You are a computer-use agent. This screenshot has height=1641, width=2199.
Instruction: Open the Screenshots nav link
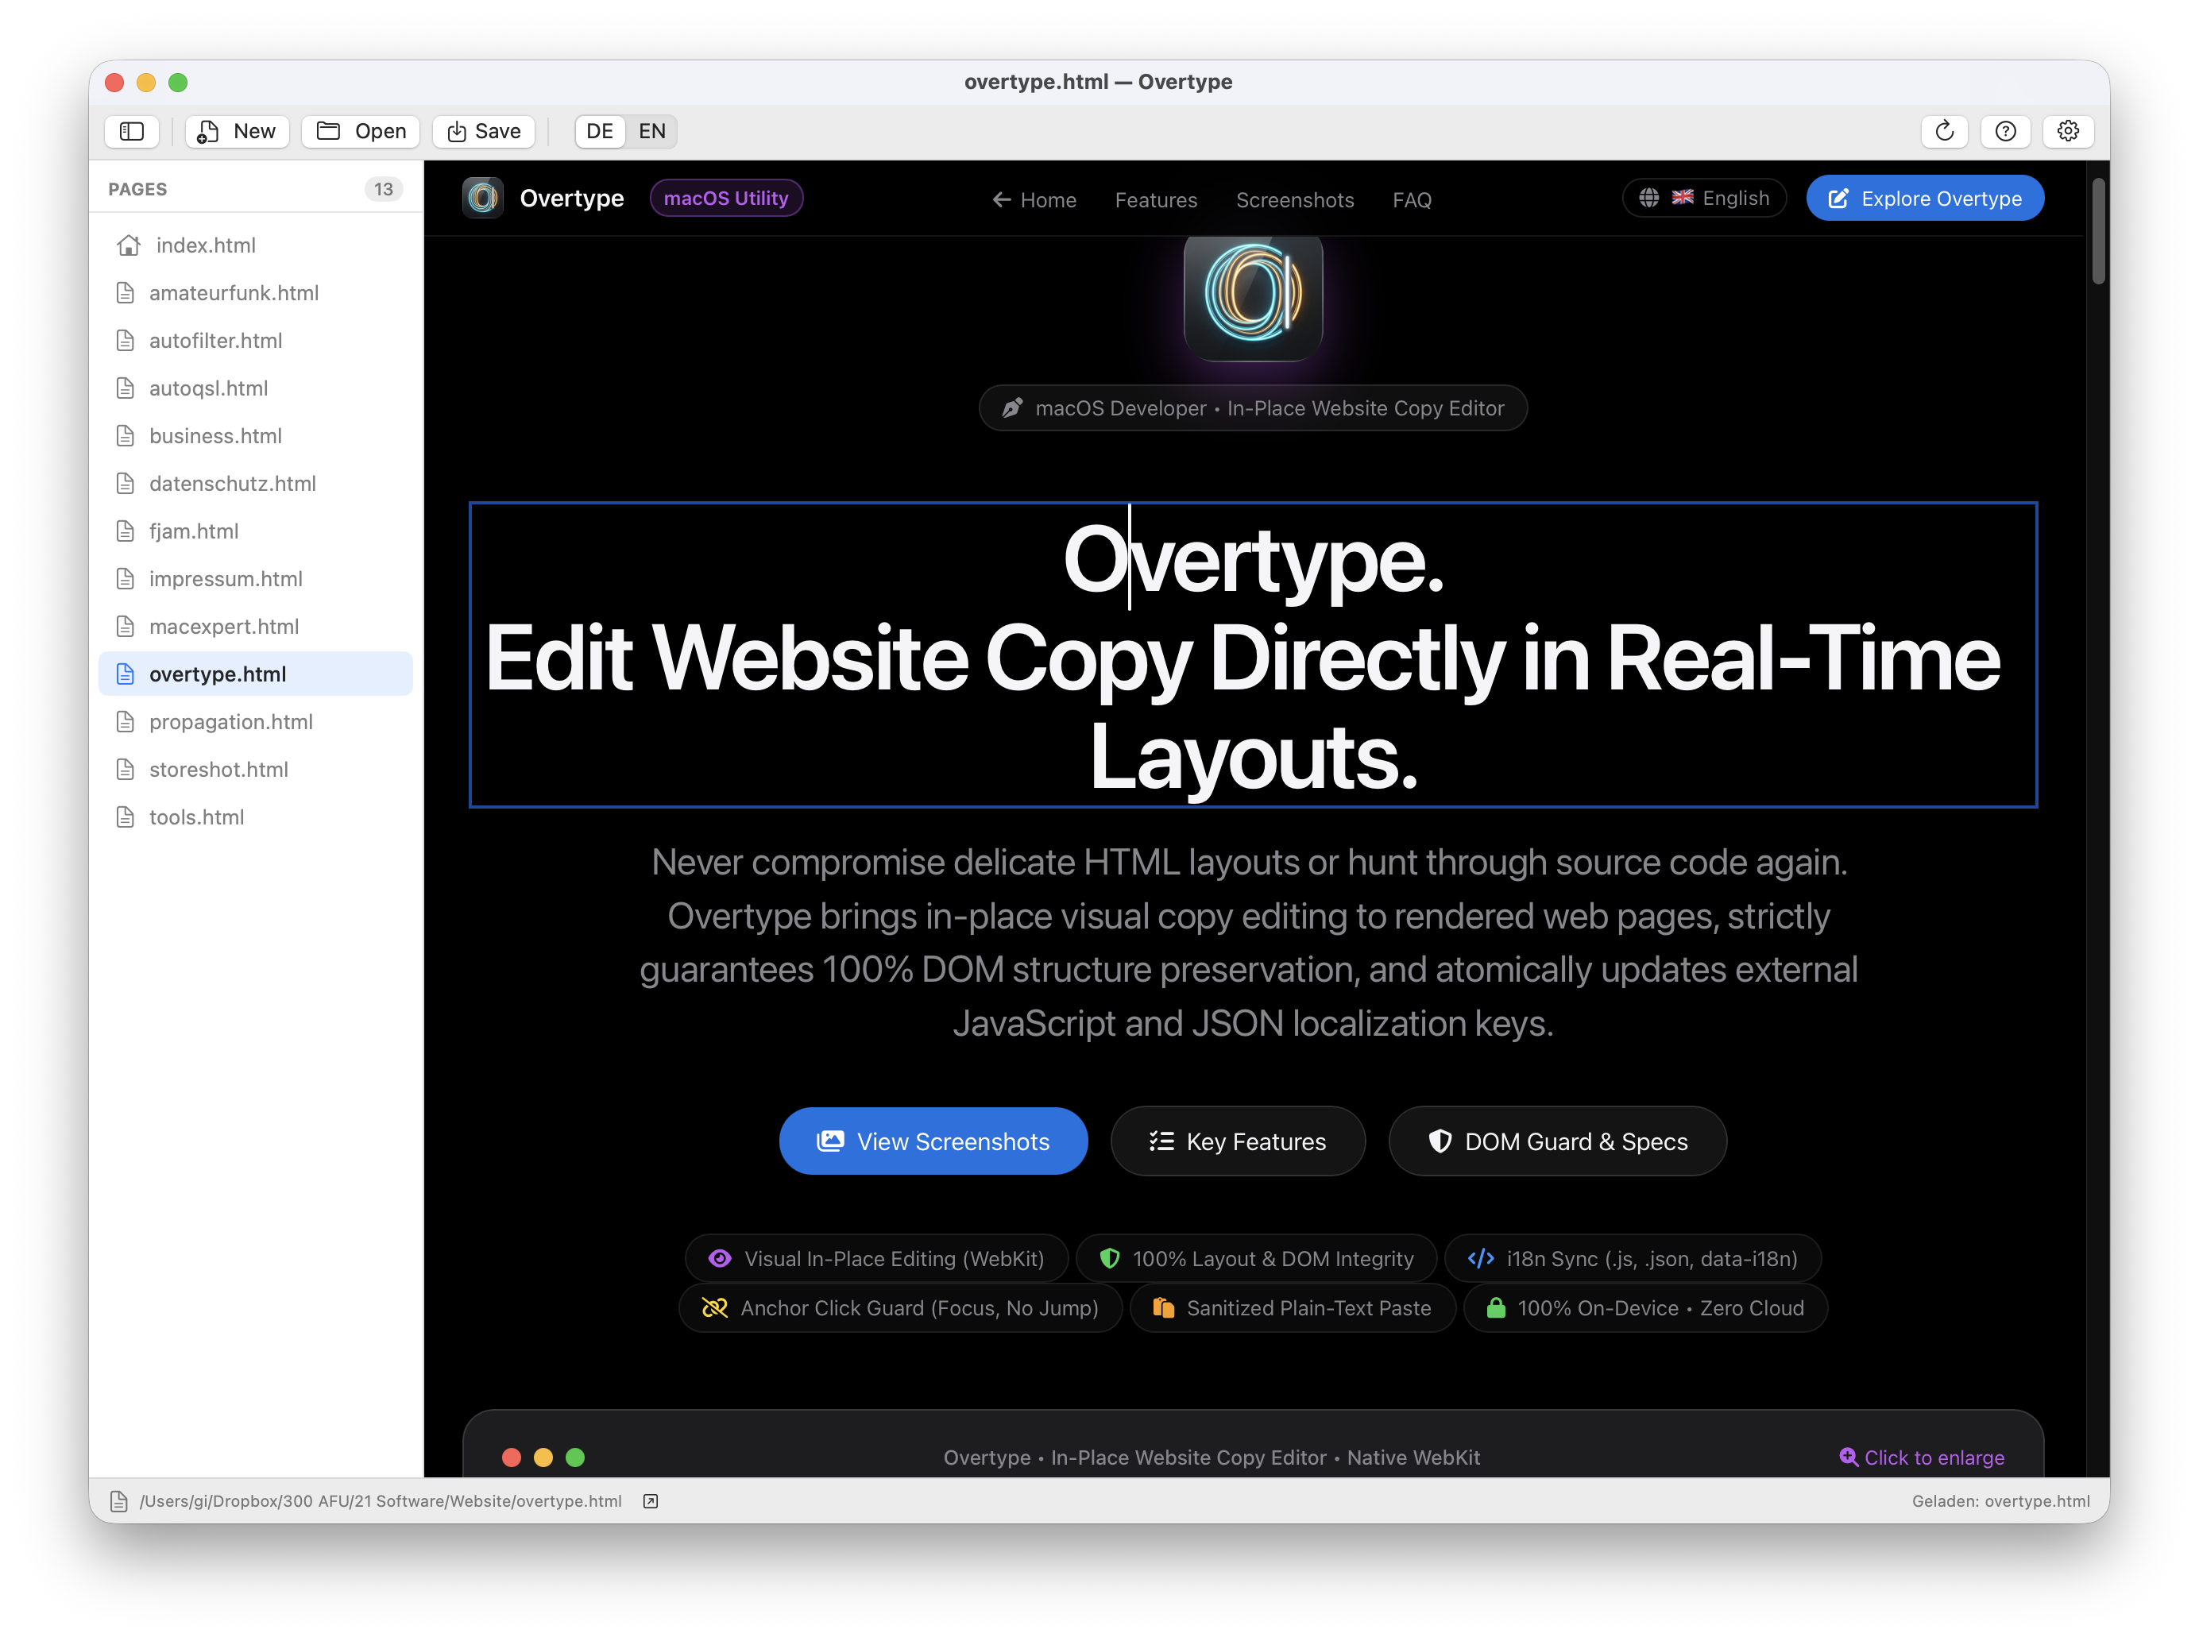tap(1295, 199)
